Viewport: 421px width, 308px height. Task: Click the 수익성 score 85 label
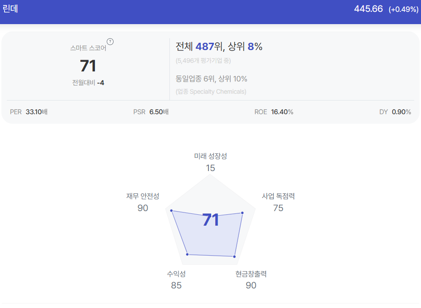[x=176, y=285]
